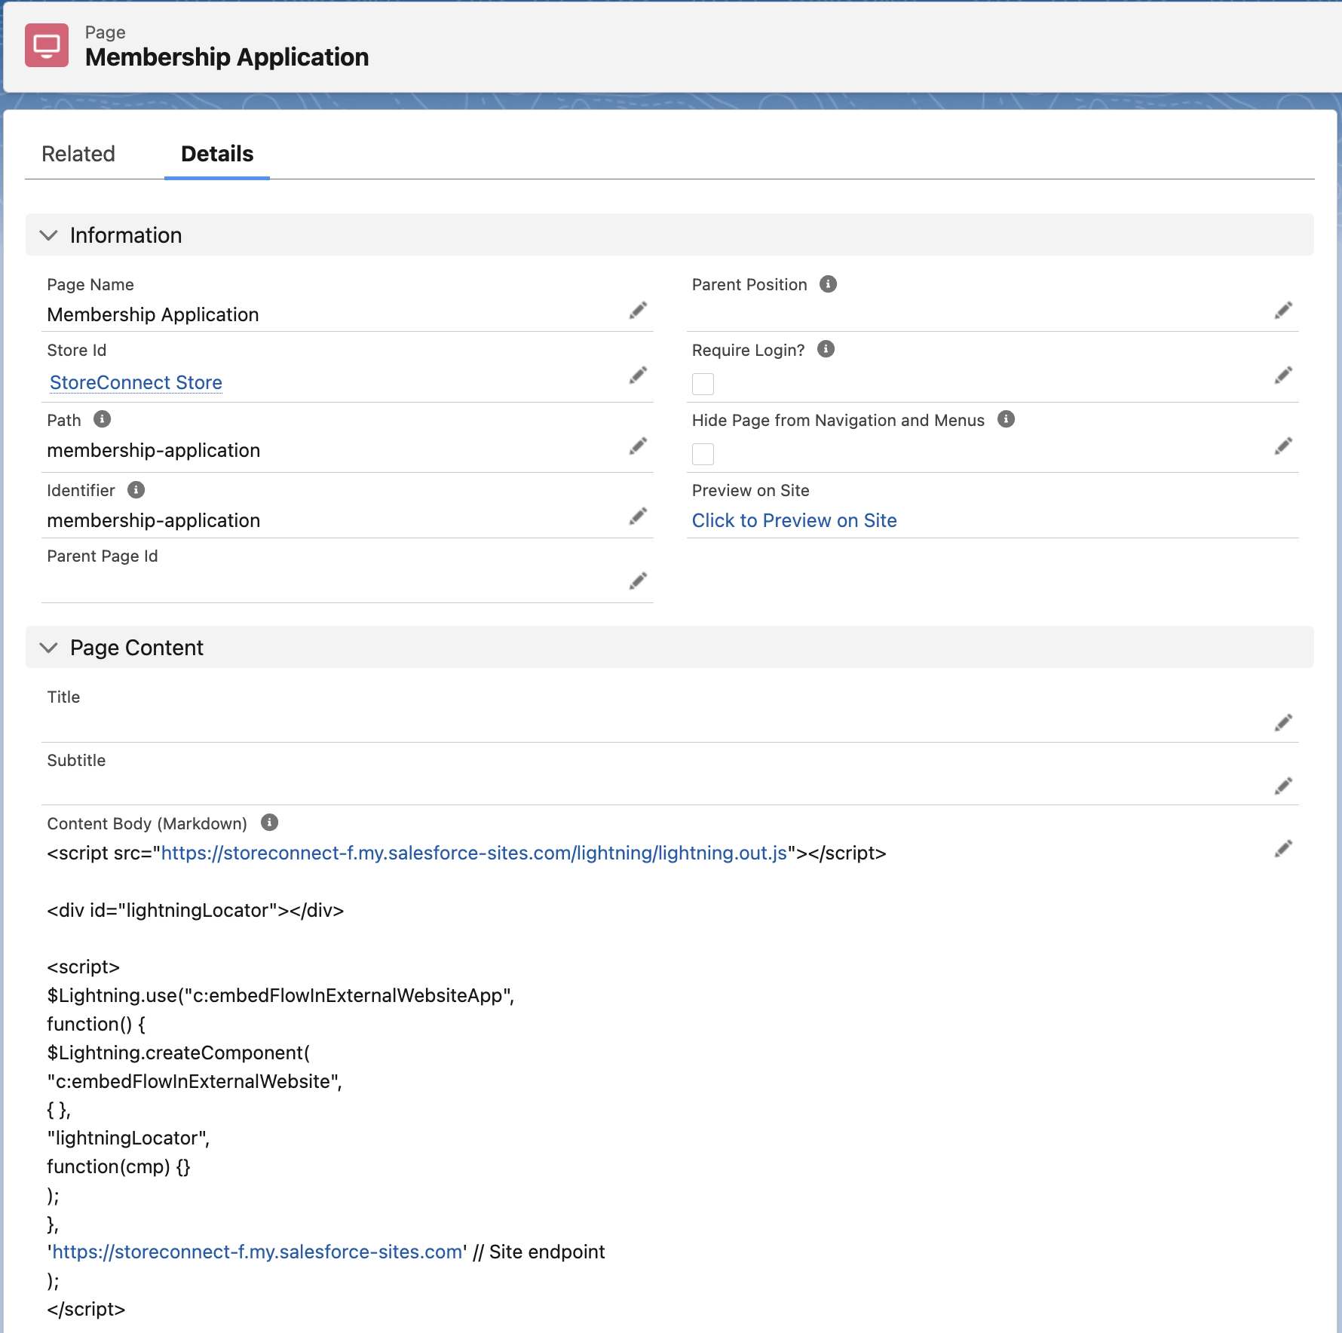Click the Membership Application header title

[227, 57]
